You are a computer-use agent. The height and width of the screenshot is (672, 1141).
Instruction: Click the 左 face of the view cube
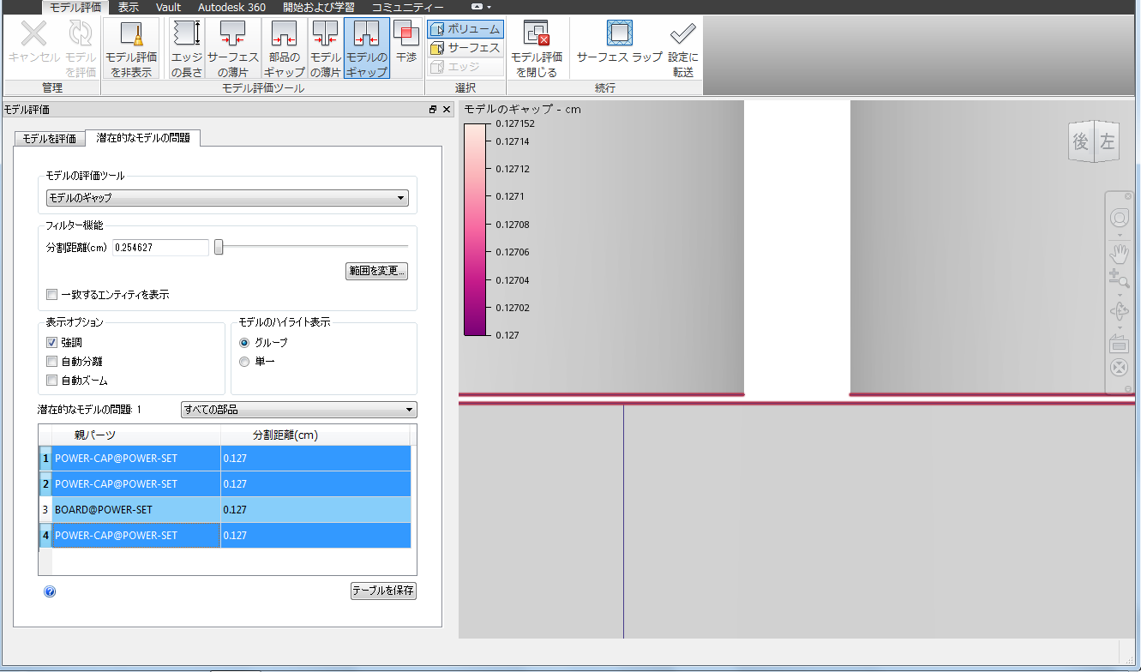1108,142
